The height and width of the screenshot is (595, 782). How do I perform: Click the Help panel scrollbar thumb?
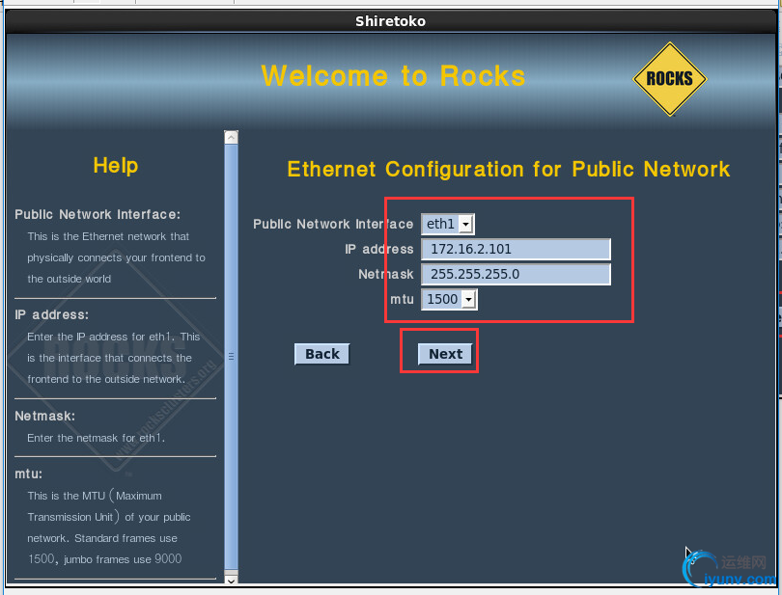[x=231, y=356]
